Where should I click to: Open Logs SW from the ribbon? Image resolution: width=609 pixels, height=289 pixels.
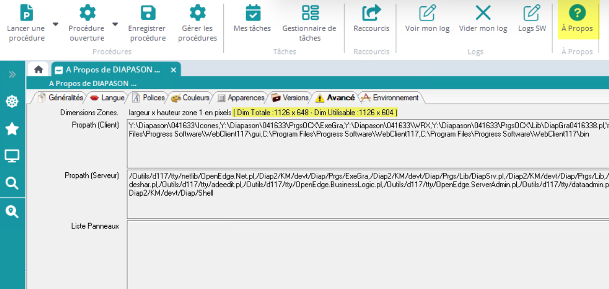pos(532,13)
